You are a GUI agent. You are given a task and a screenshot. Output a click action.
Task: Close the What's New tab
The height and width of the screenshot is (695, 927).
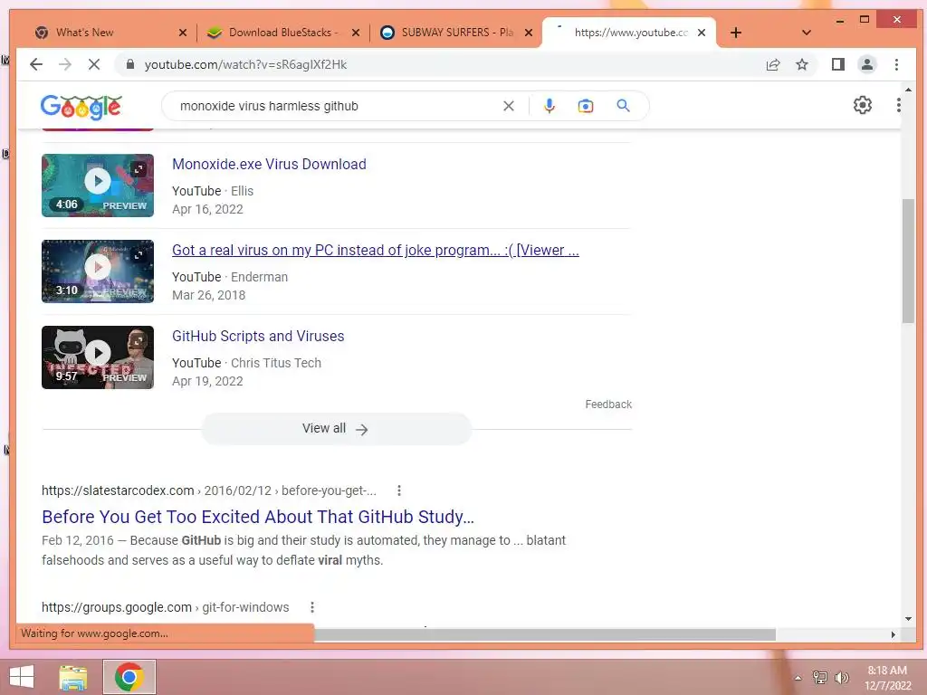(183, 33)
